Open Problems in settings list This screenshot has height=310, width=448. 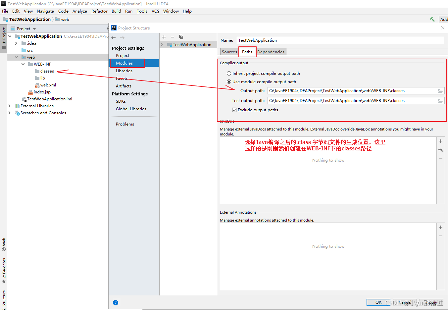click(125, 124)
